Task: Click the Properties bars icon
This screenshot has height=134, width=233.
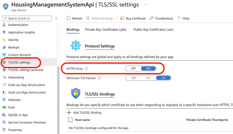Action: [x=4, y=130]
